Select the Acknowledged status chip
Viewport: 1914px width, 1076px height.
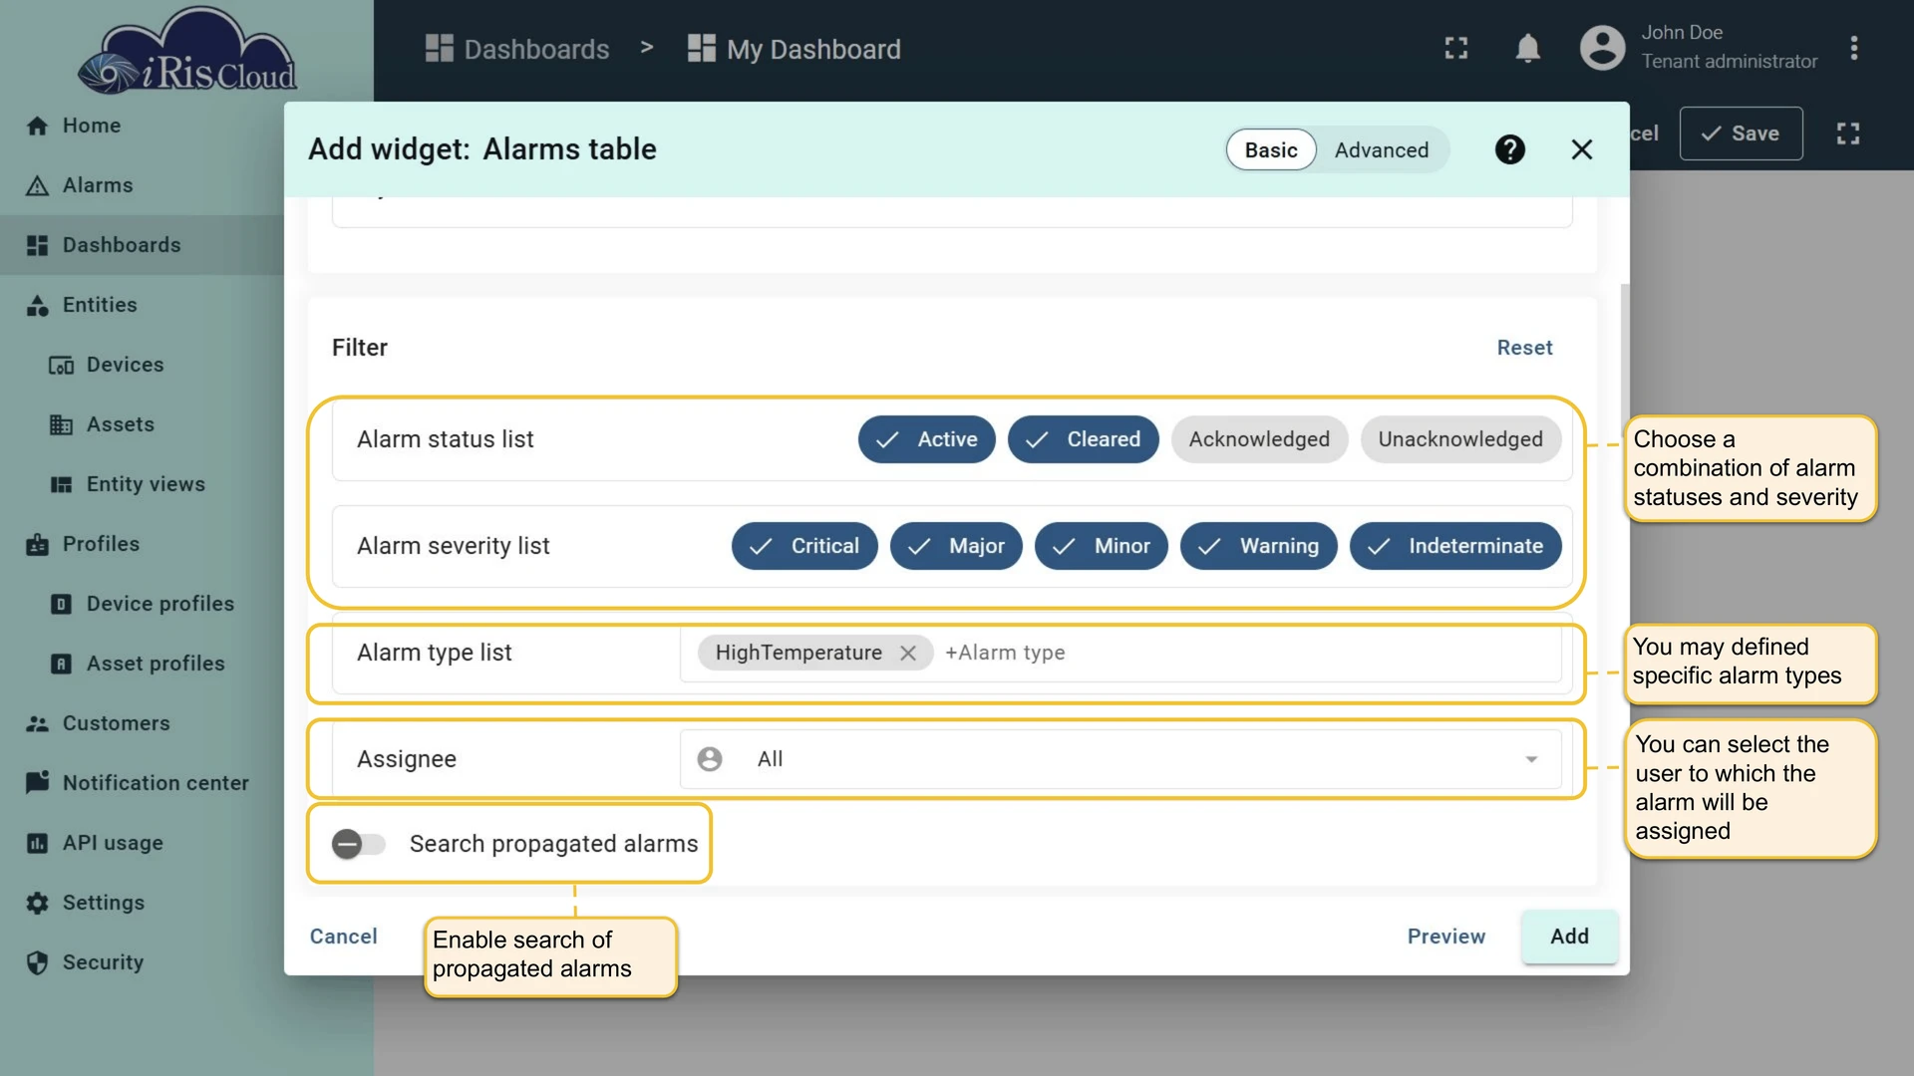point(1259,439)
